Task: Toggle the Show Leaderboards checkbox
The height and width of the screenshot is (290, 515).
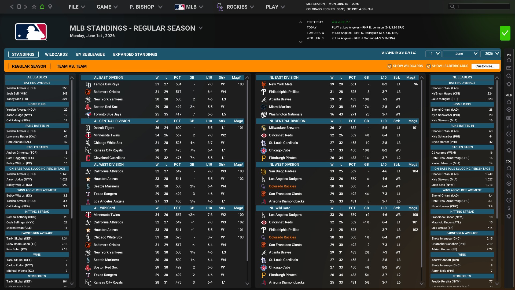Action: click(429, 66)
